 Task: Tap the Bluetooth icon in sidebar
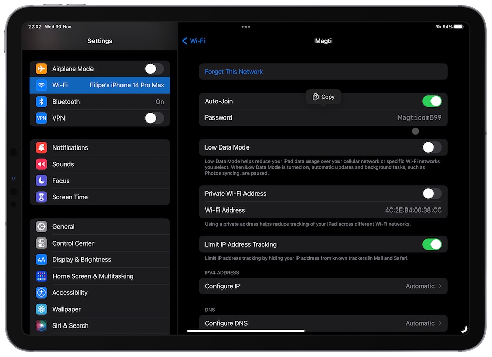pos(41,102)
